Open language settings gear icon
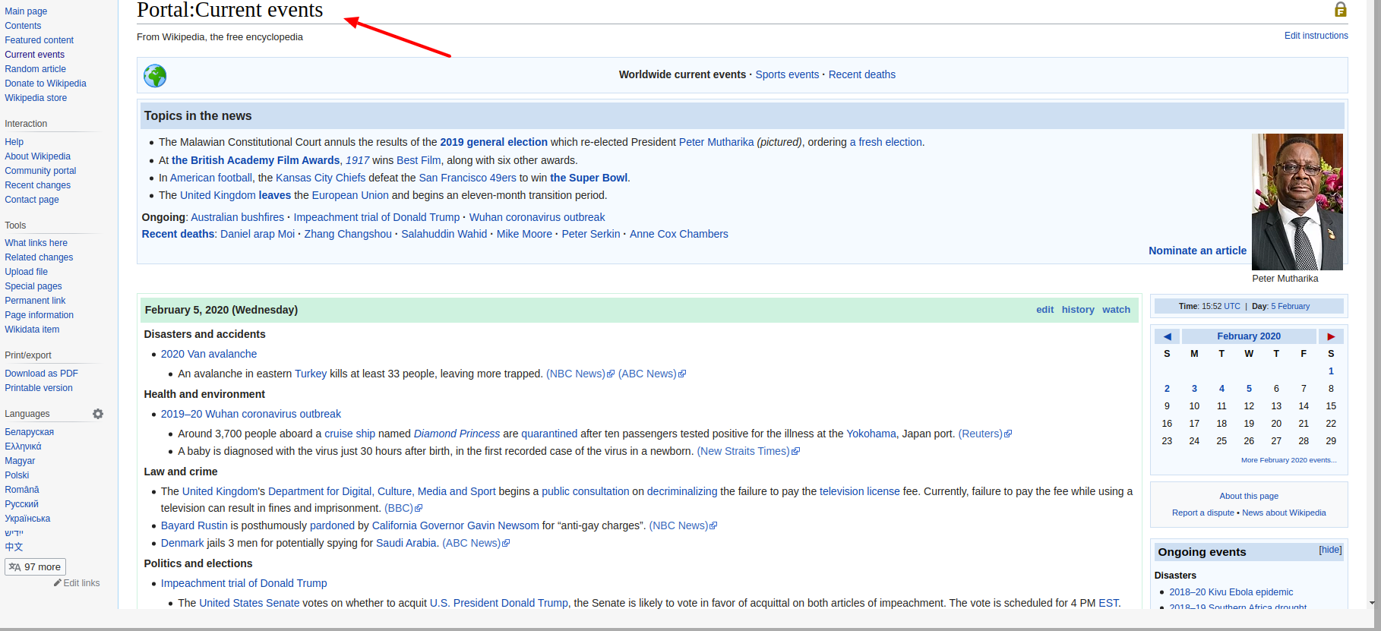Viewport: 1381px width, 631px height. (98, 414)
